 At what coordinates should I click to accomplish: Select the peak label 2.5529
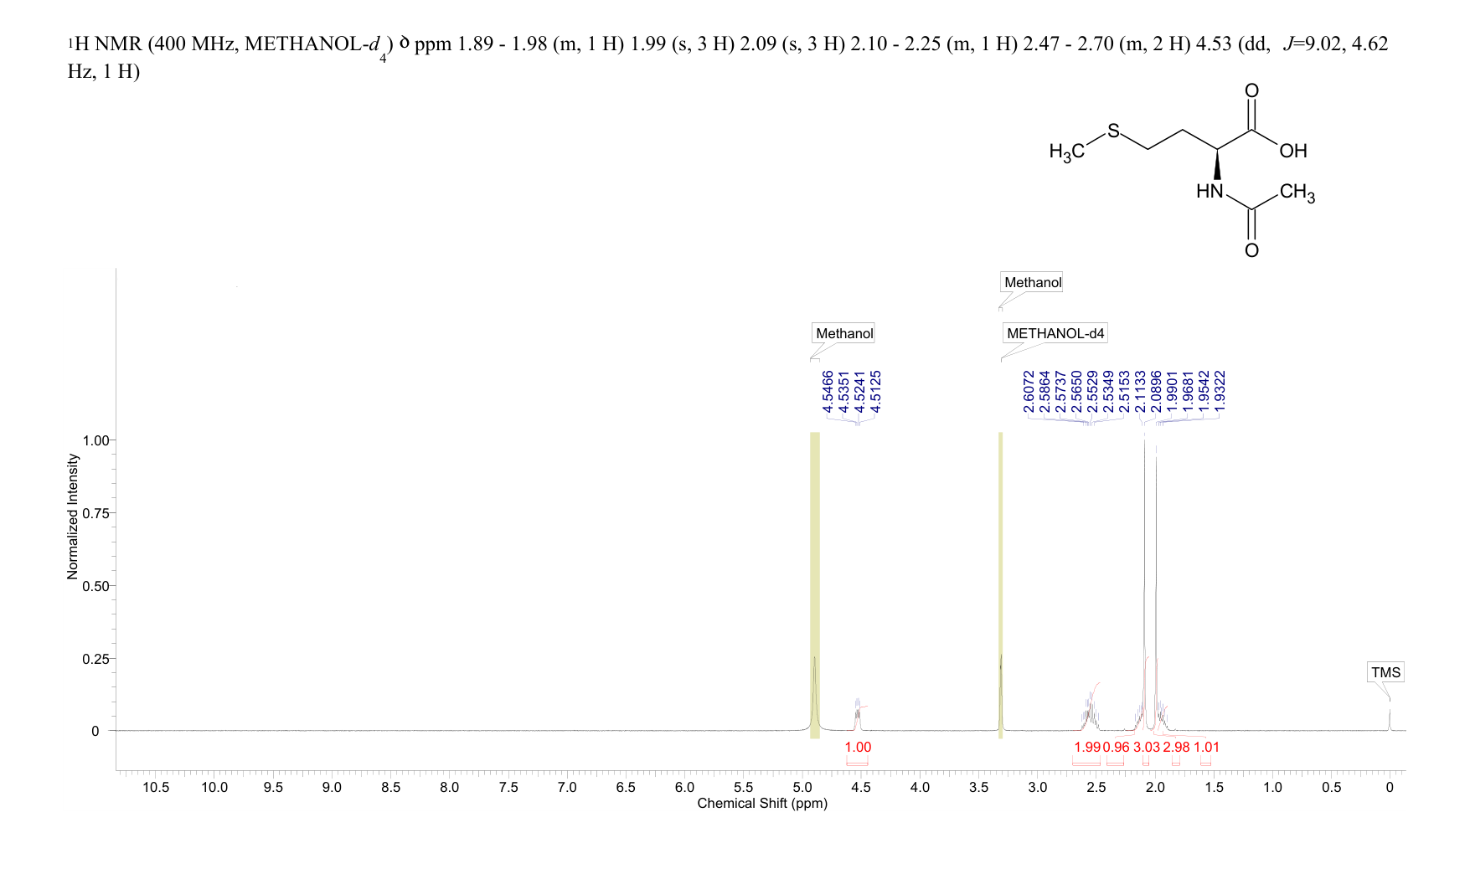click(1093, 392)
